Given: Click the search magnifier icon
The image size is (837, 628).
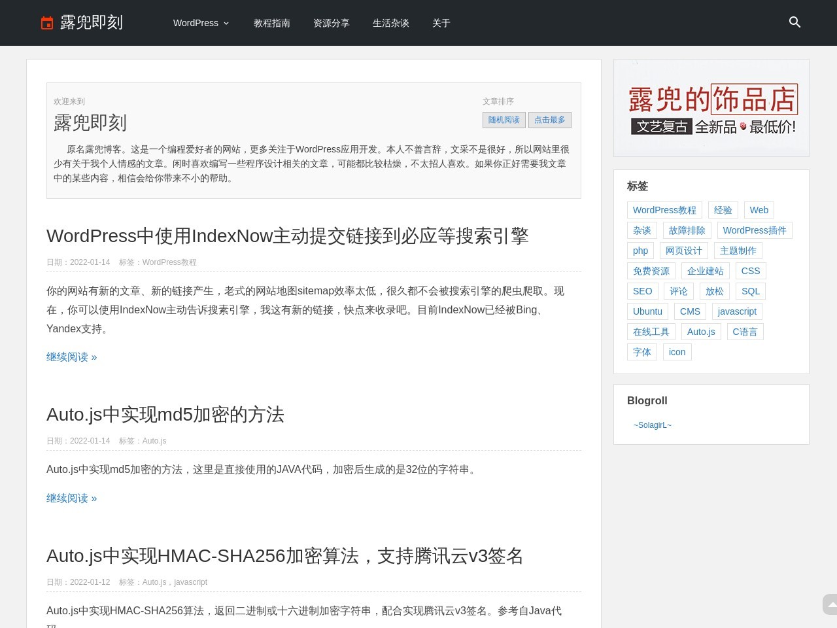Looking at the screenshot, I should (794, 22).
